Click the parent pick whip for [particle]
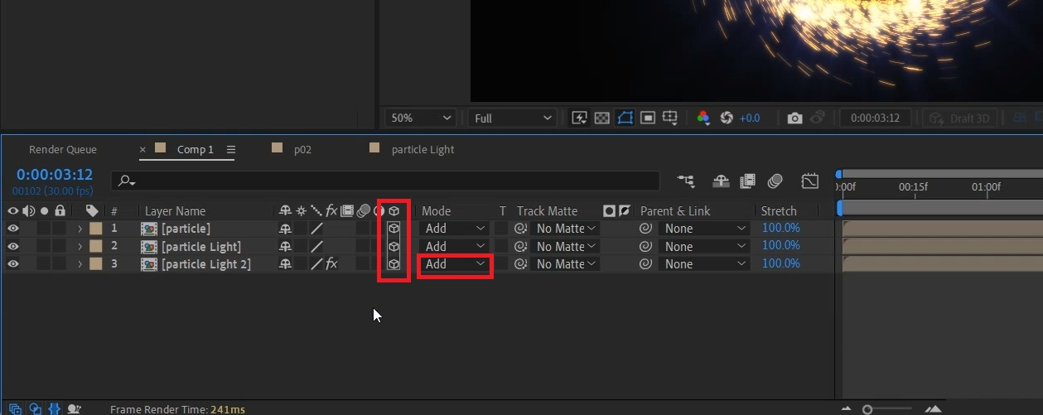This screenshot has width=1043, height=415. [x=645, y=228]
